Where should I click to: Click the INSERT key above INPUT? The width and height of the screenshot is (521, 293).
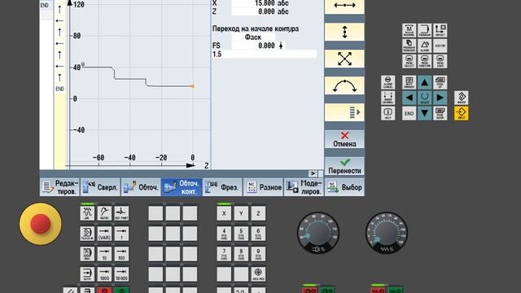tap(462, 98)
